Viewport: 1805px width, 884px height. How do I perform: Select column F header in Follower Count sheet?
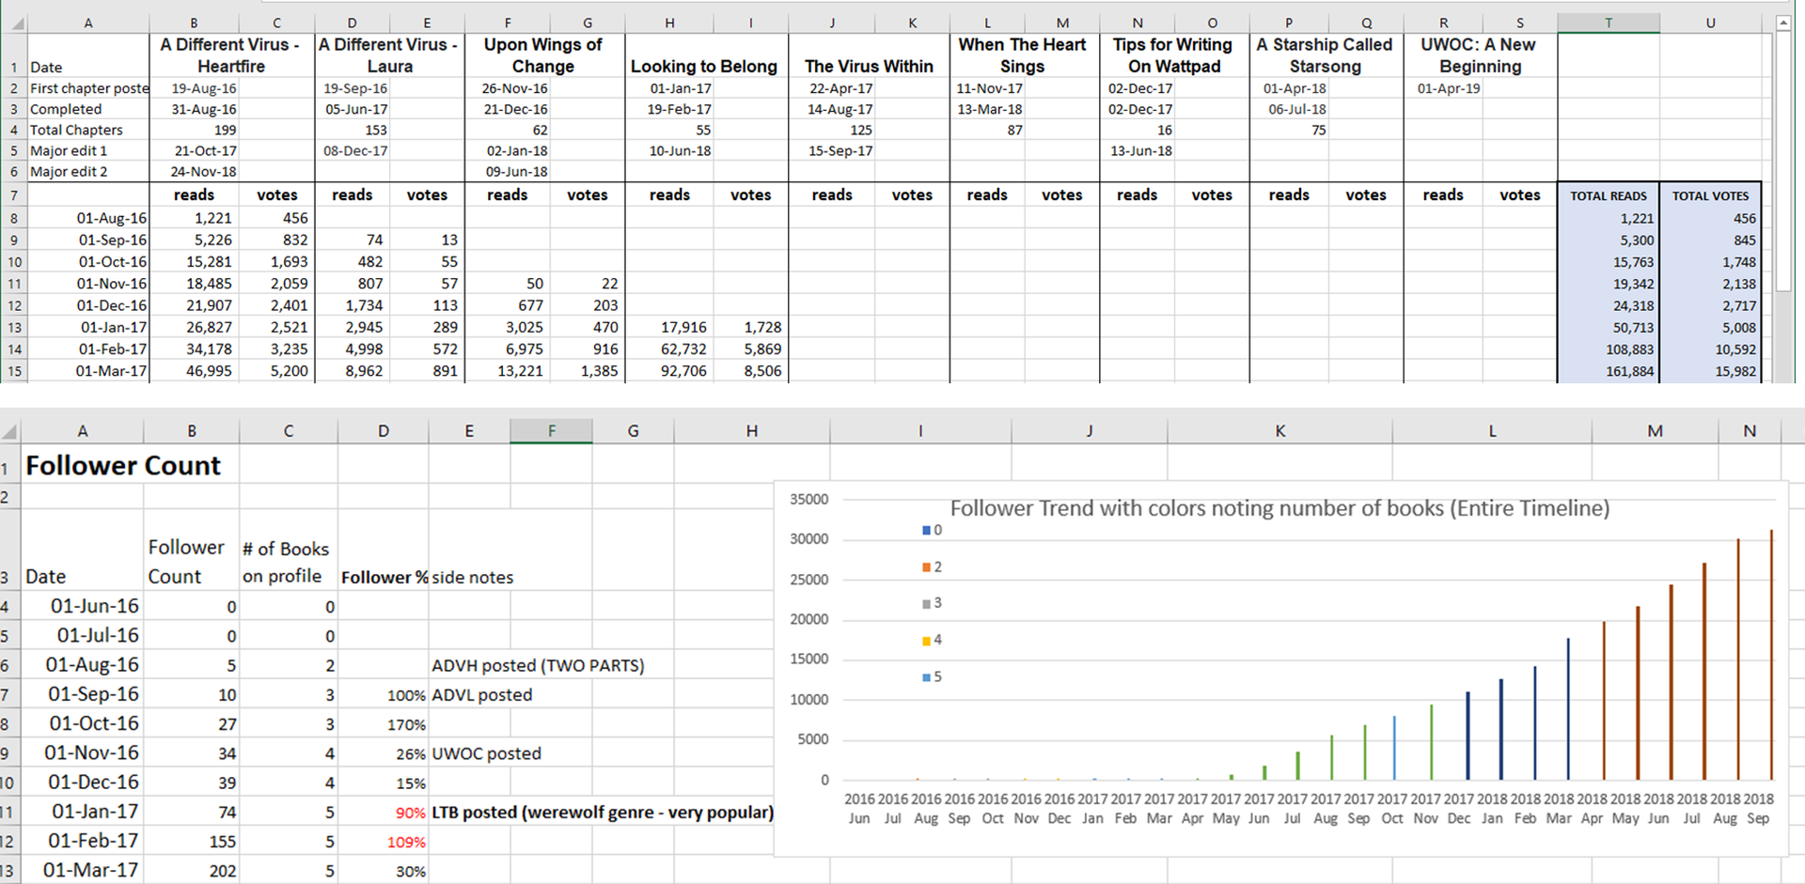pyautogui.click(x=551, y=431)
